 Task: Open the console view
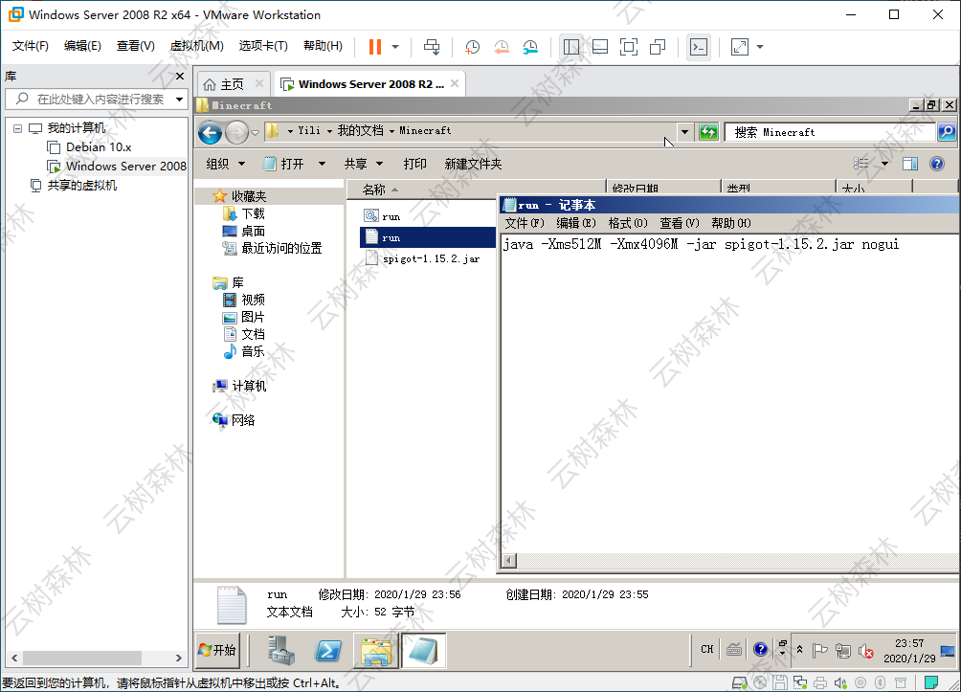(699, 47)
